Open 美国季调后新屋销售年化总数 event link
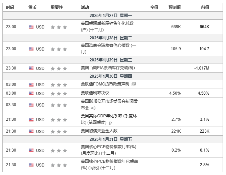This screenshot has height=175, width=226. (107, 23)
